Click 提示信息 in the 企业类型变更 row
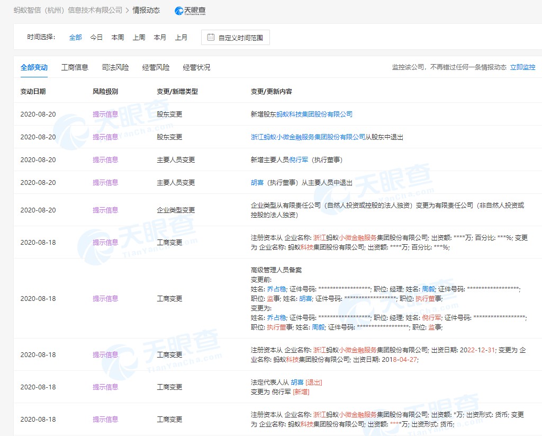542x436 pixels. [x=105, y=210]
